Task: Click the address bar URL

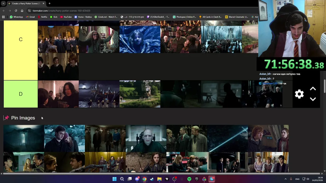Action: point(61,11)
